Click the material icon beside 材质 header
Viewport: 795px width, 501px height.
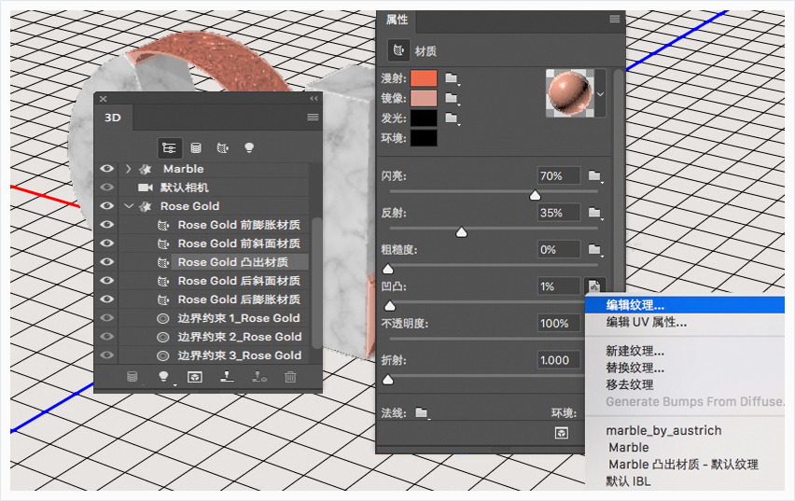coord(398,50)
